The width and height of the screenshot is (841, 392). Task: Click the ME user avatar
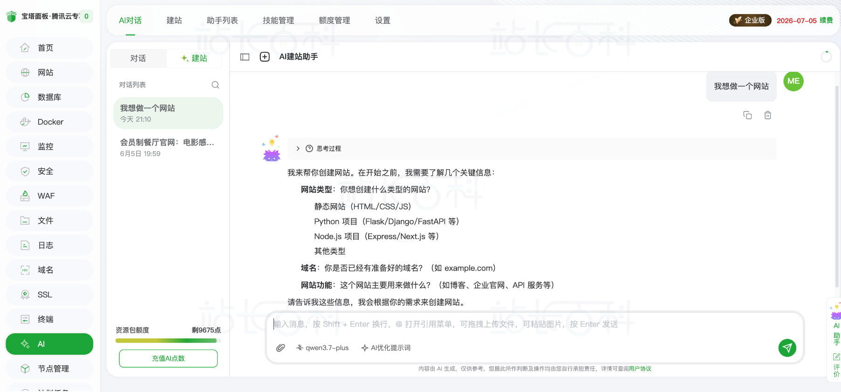(793, 81)
